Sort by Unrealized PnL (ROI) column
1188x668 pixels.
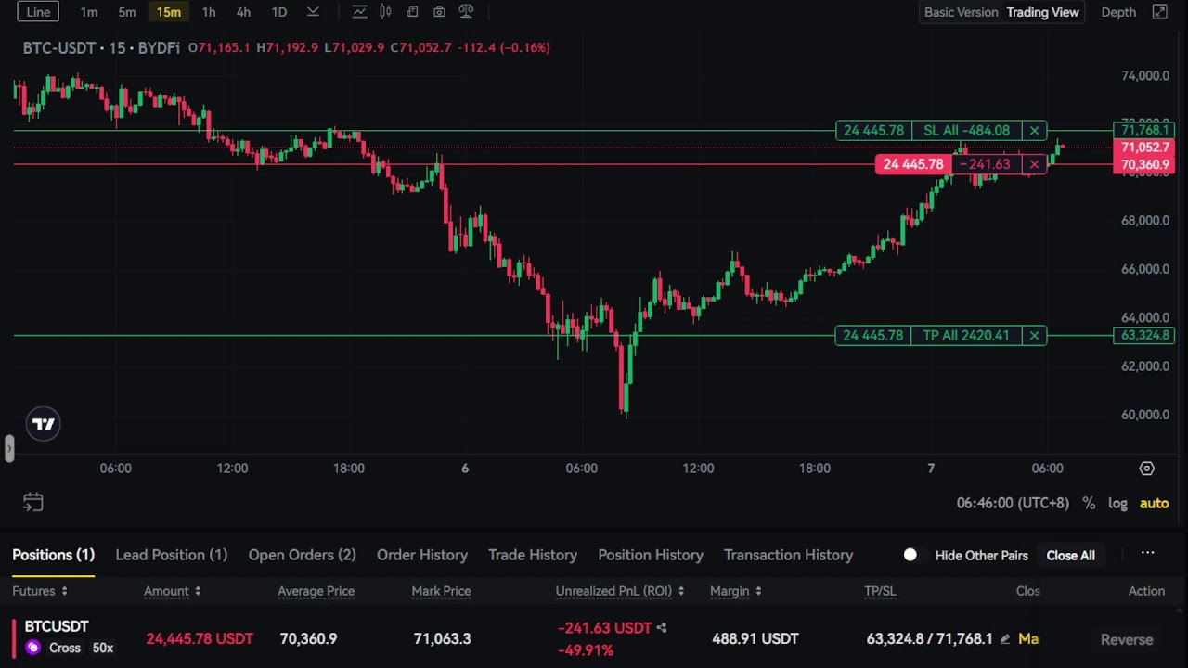click(x=620, y=591)
